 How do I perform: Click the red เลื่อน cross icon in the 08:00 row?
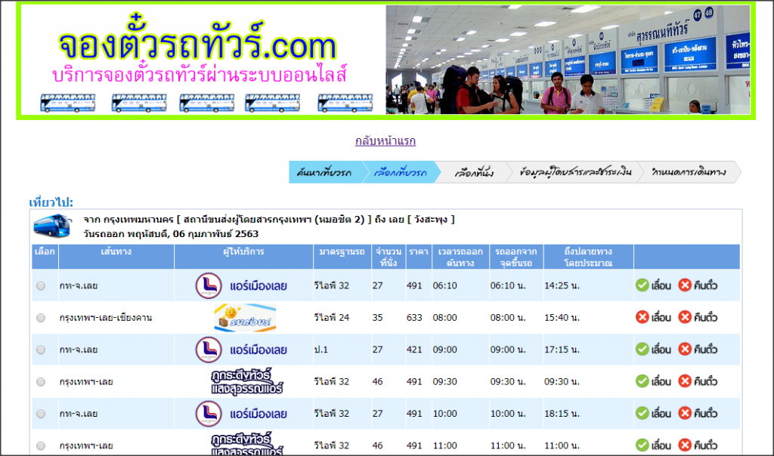[x=642, y=317]
